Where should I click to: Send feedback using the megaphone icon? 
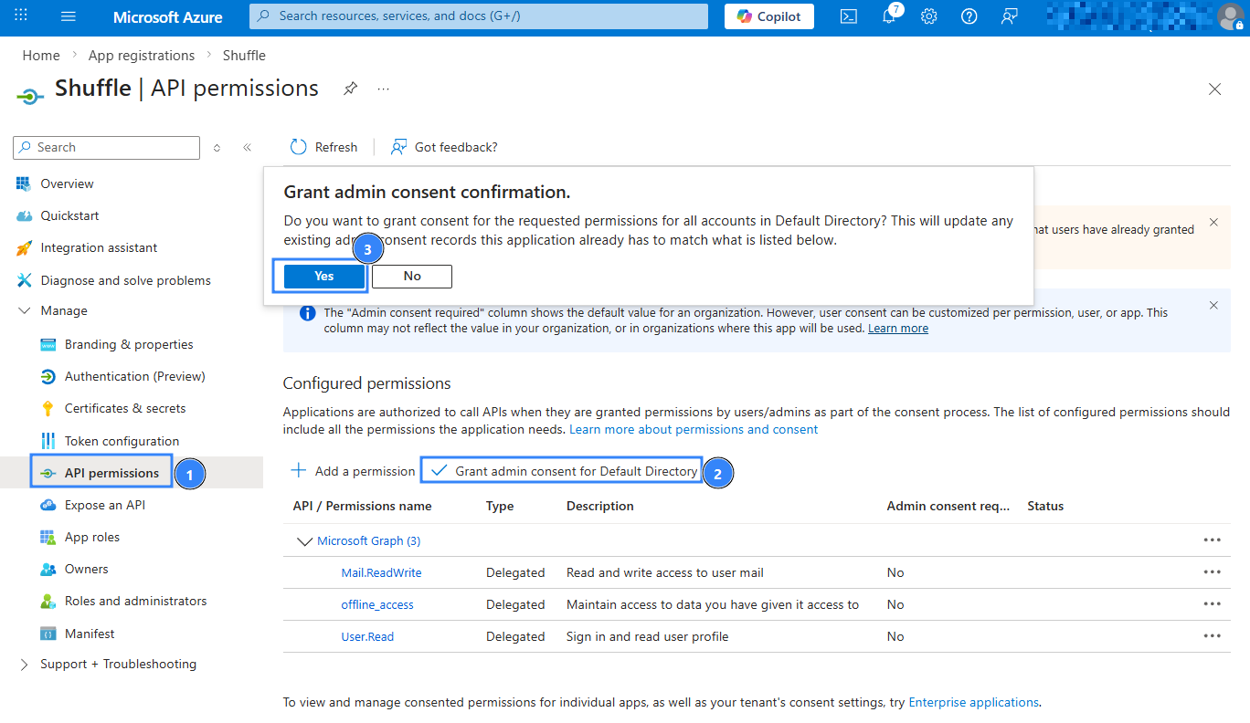(x=1009, y=16)
